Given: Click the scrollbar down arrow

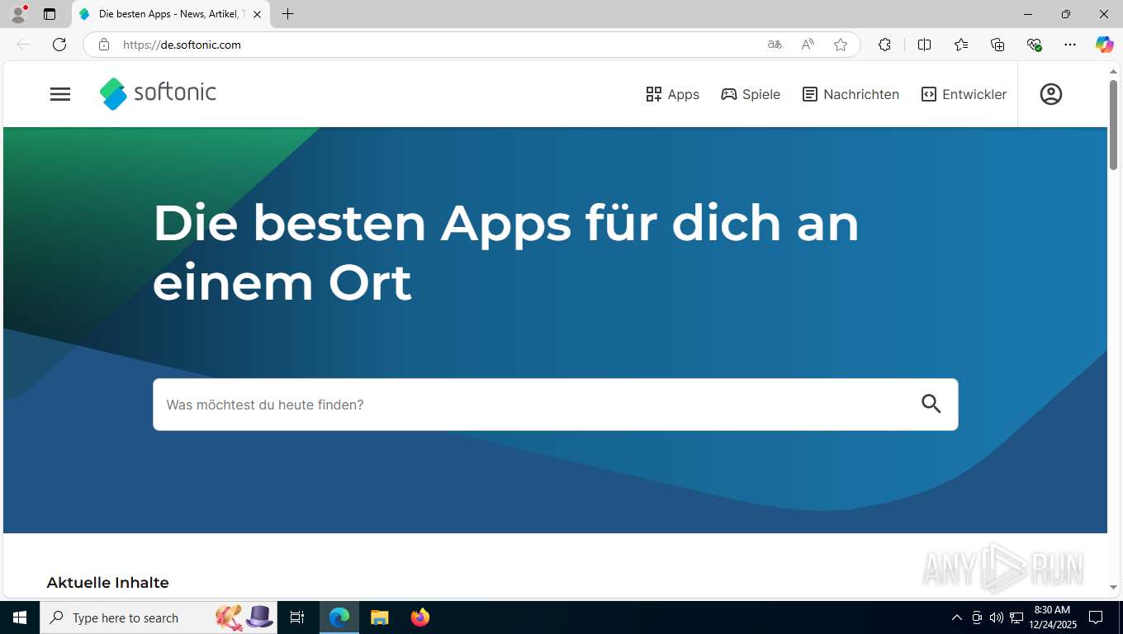Looking at the screenshot, I should [x=1113, y=587].
